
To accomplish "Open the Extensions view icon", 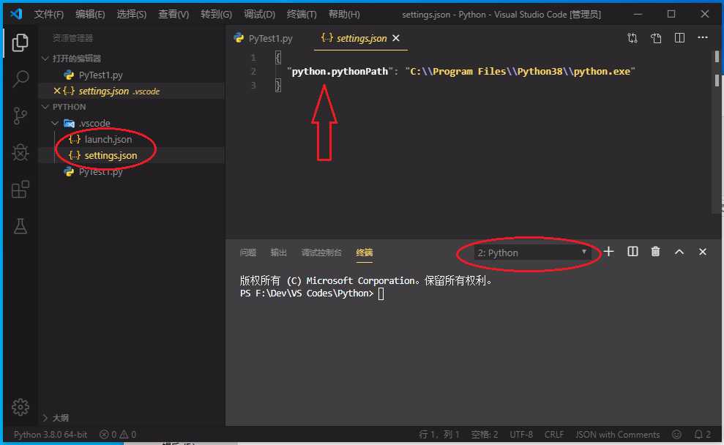I will (x=20, y=190).
